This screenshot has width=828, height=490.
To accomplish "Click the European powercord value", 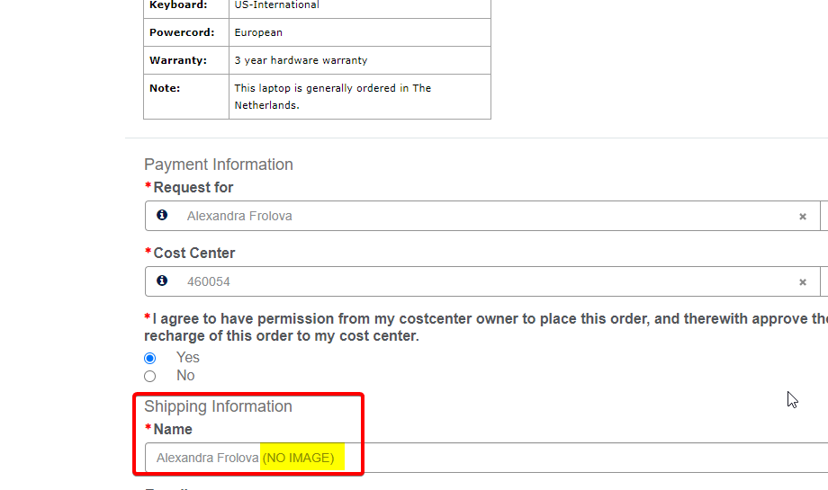I will pos(258,32).
